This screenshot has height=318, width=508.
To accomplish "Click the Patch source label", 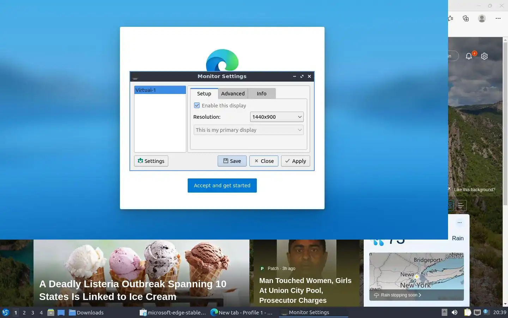I will 273,269.
